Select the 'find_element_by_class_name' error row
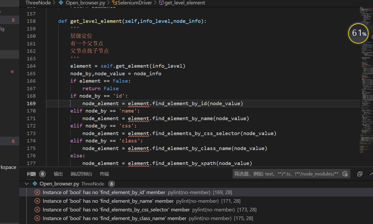 (x=196, y=218)
